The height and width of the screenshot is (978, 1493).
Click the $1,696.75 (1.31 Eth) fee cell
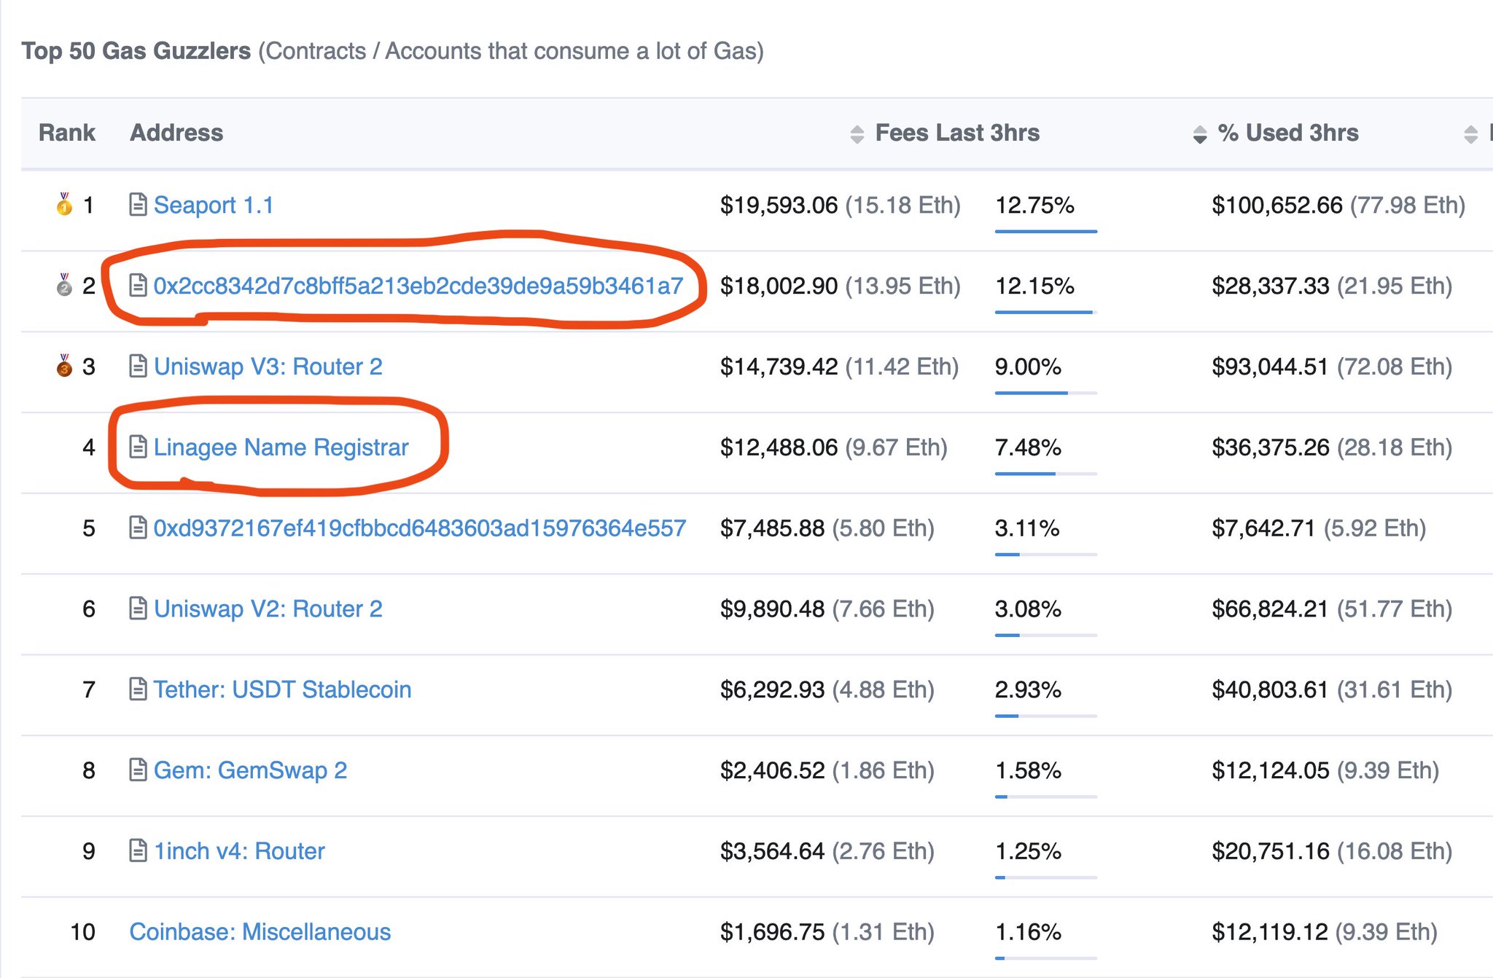827,931
